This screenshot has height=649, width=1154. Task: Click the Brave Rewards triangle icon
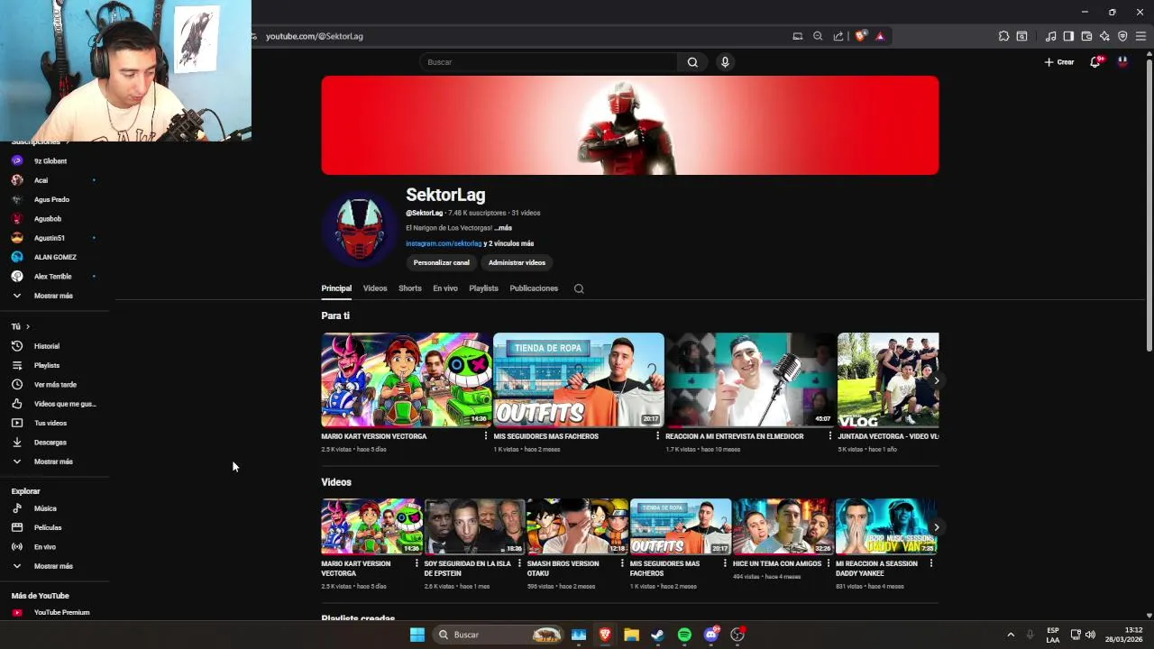pyautogui.click(x=880, y=36)
